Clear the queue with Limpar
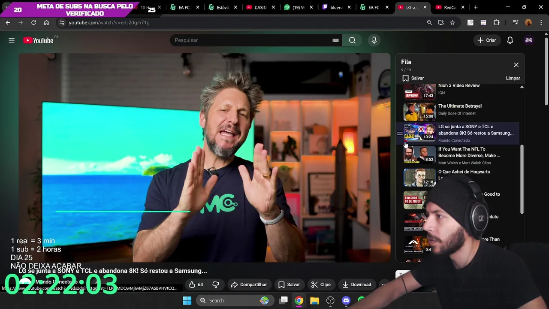 513,78
